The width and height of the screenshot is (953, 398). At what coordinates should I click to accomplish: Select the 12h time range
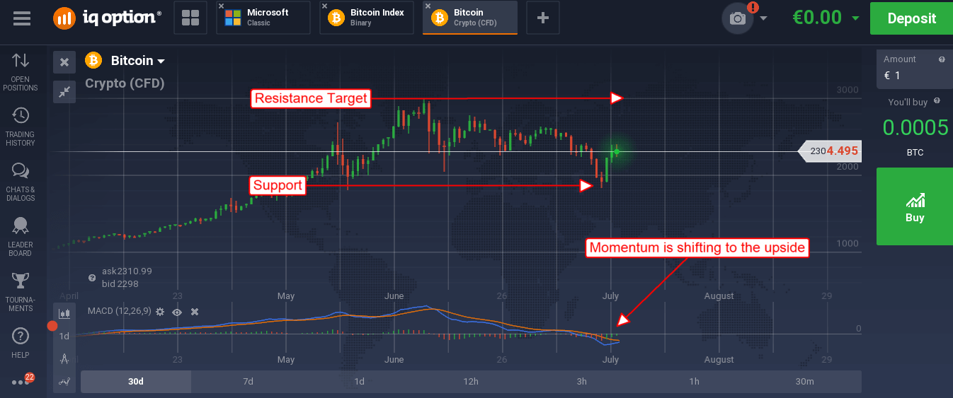point(471,382)
